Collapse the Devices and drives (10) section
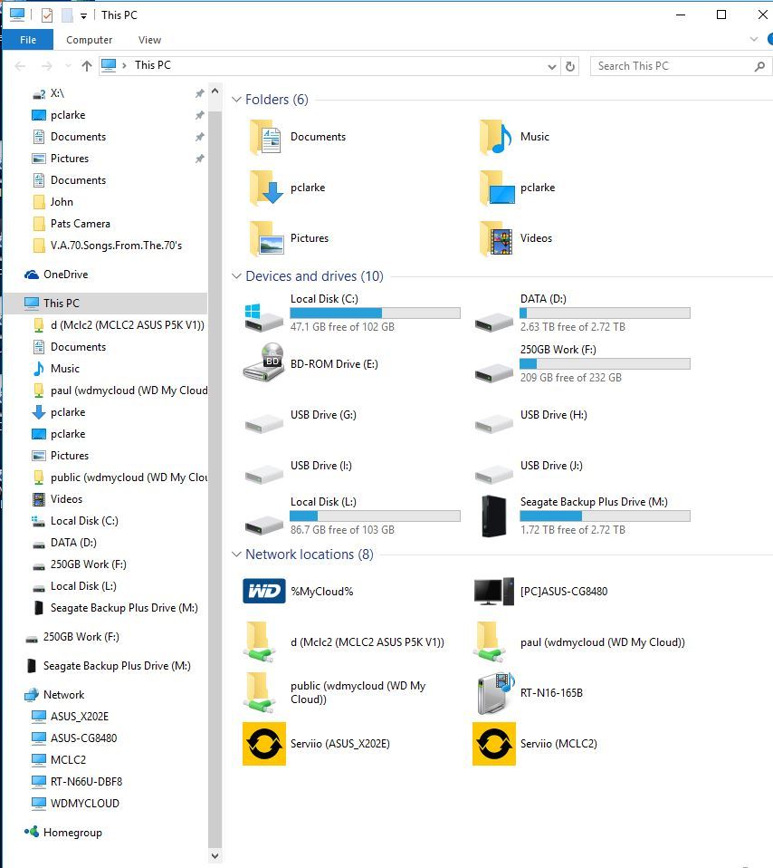The image size is (773, 868). (x=236, y=276)
